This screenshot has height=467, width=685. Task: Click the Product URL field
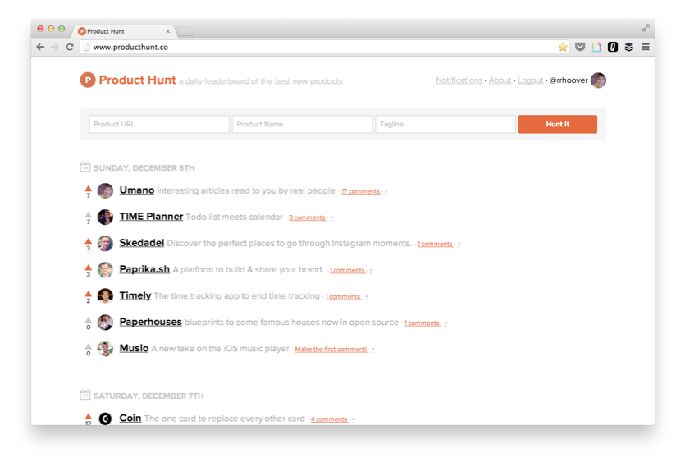coord(159,124)
